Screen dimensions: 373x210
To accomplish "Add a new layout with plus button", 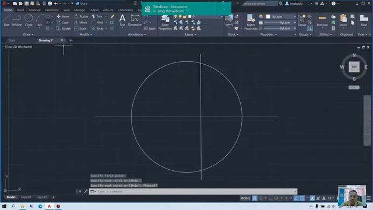I will tap(53, 197).
